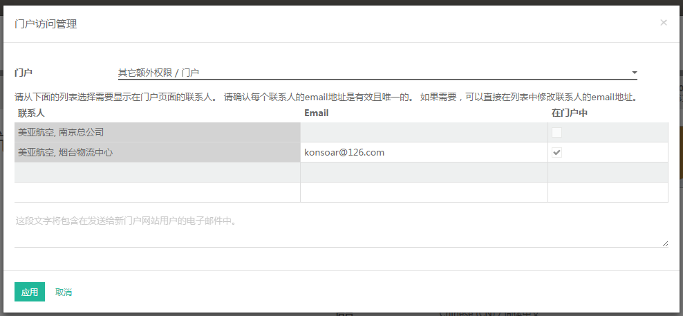Click the 联系人 column header
The height and width of the screenshot is (316, 683).
pyautogui.click(x=31, y=113)
